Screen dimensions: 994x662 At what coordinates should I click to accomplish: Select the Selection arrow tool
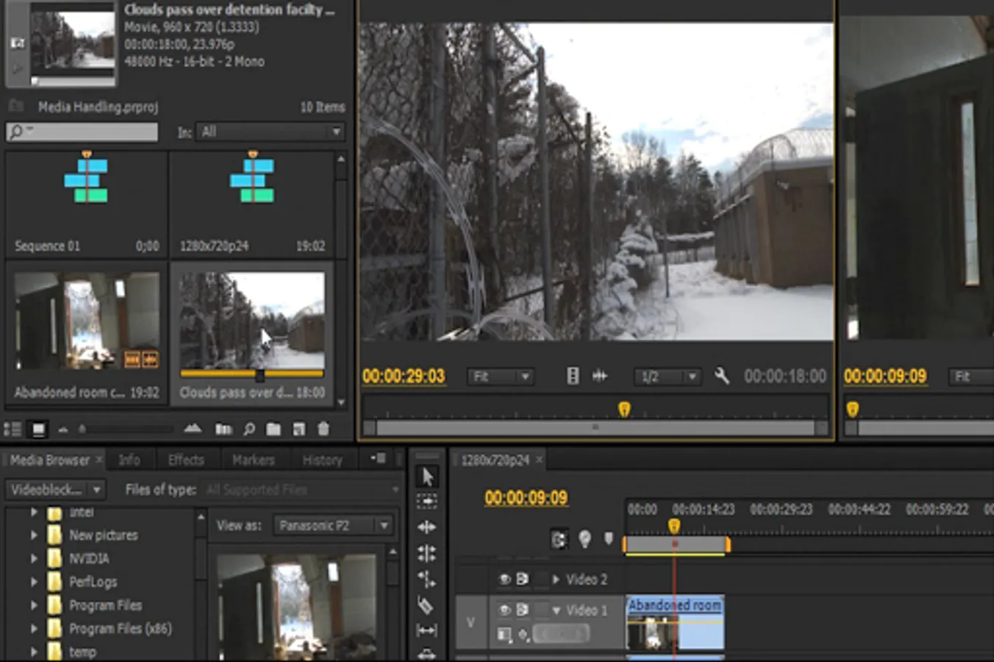click(427, 477)
